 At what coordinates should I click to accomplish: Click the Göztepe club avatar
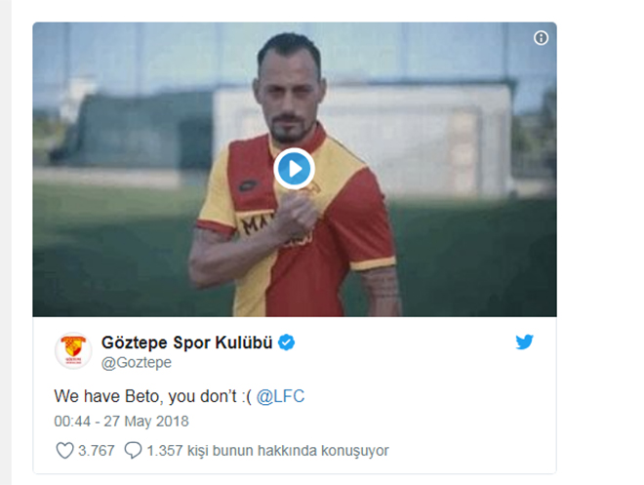pos(73,350)
